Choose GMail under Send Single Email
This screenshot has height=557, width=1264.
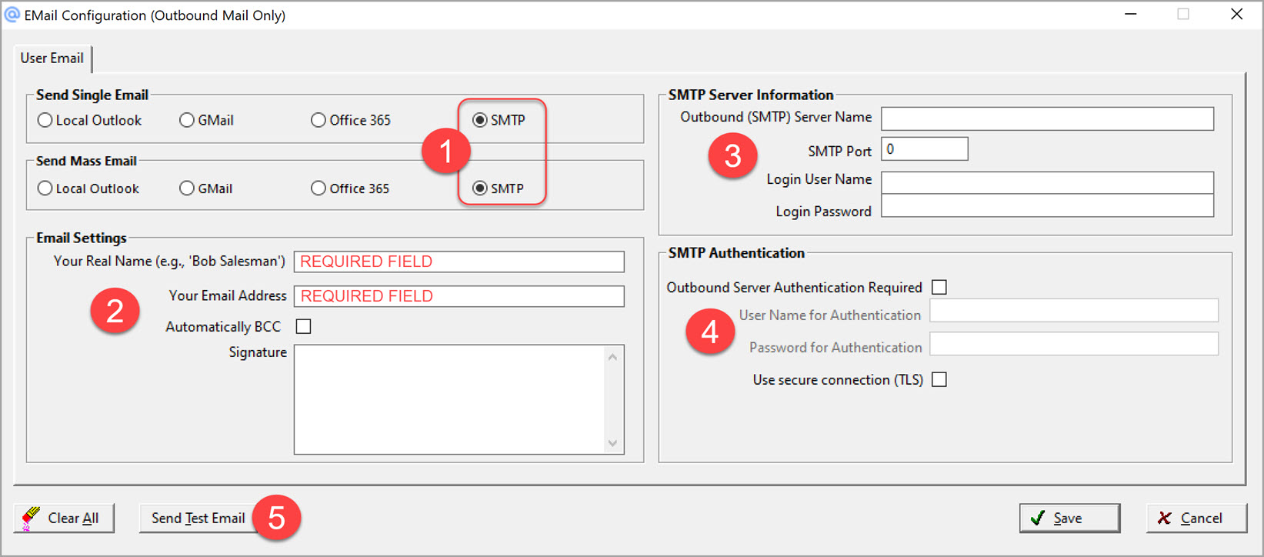click(187, 120)
